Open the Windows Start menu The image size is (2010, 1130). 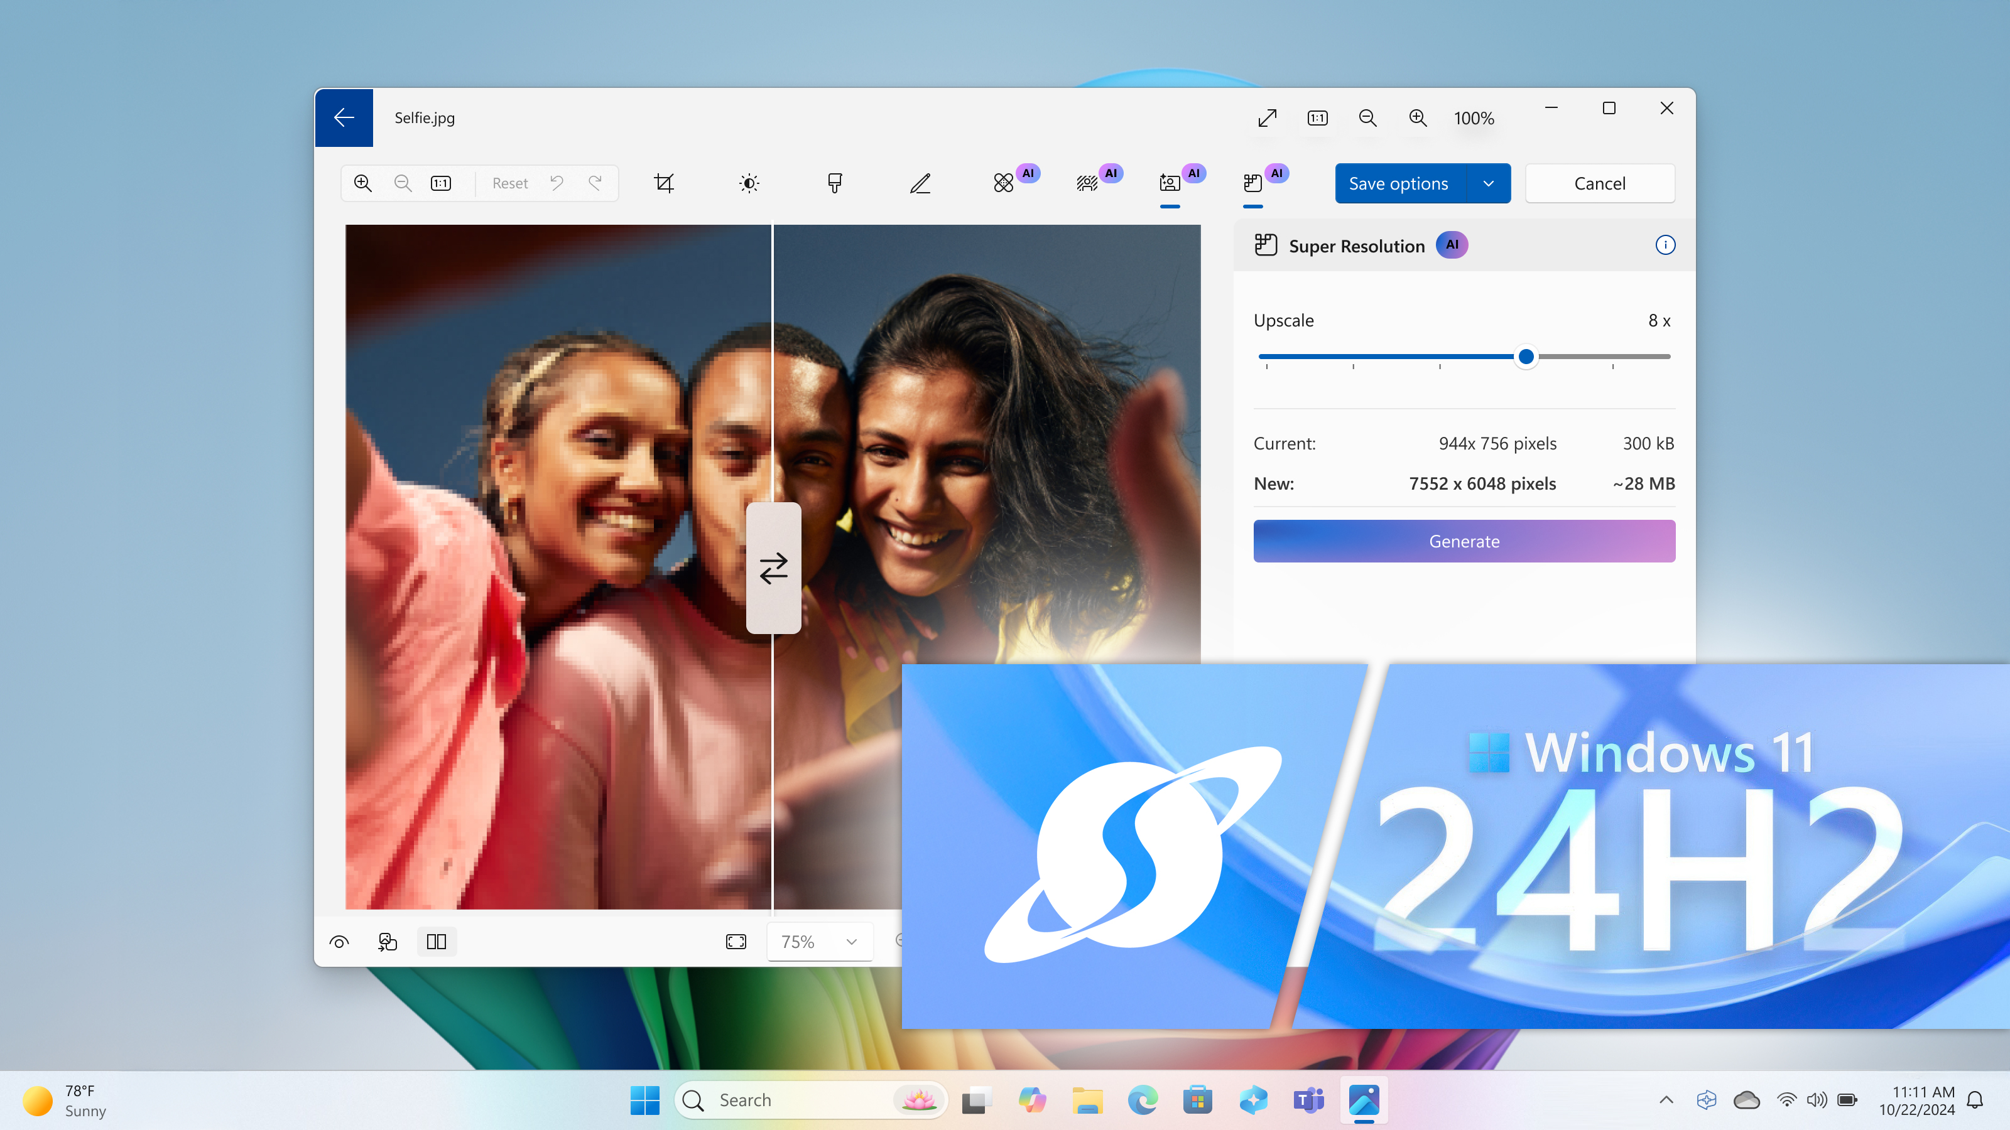(x=644, y=1100)
